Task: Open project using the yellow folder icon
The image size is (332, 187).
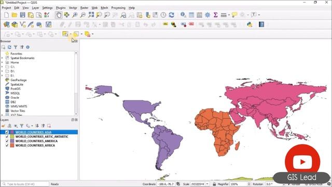Action: click(15, 15)
